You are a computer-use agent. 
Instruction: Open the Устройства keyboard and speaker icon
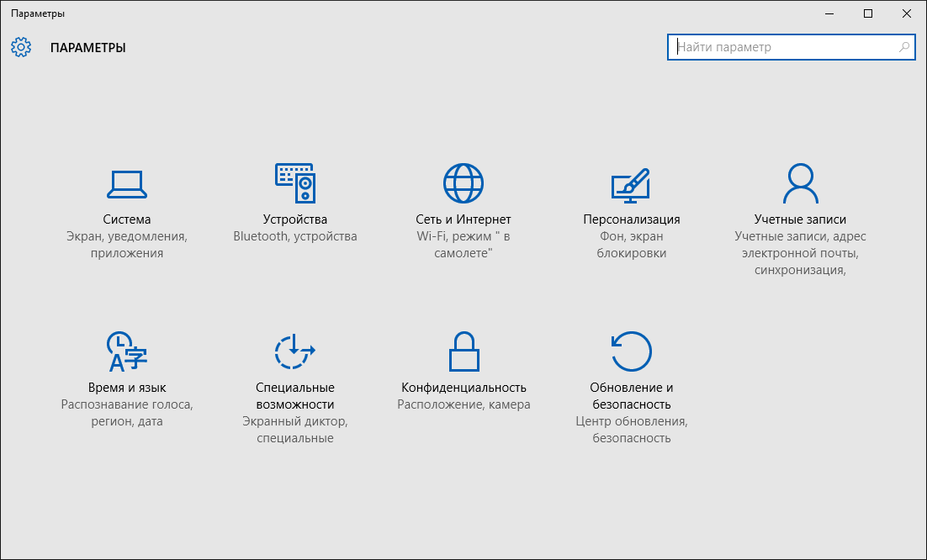(x=295, y=183)
